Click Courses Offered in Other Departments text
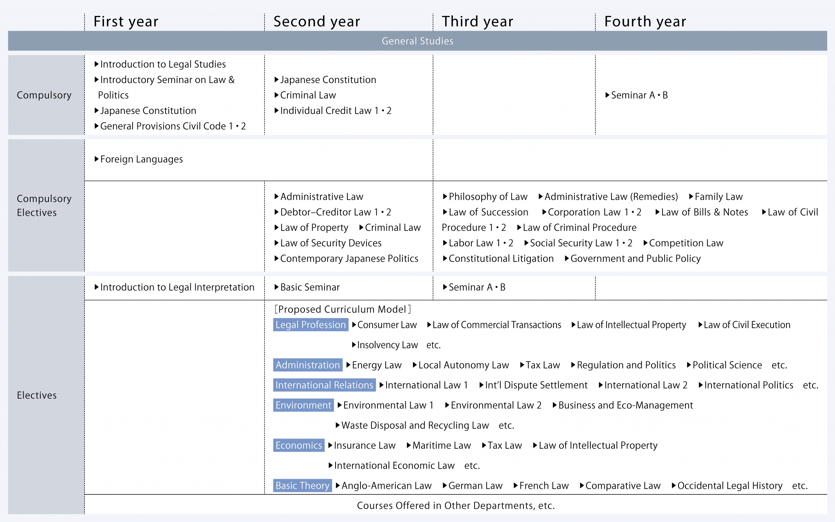 455,506
